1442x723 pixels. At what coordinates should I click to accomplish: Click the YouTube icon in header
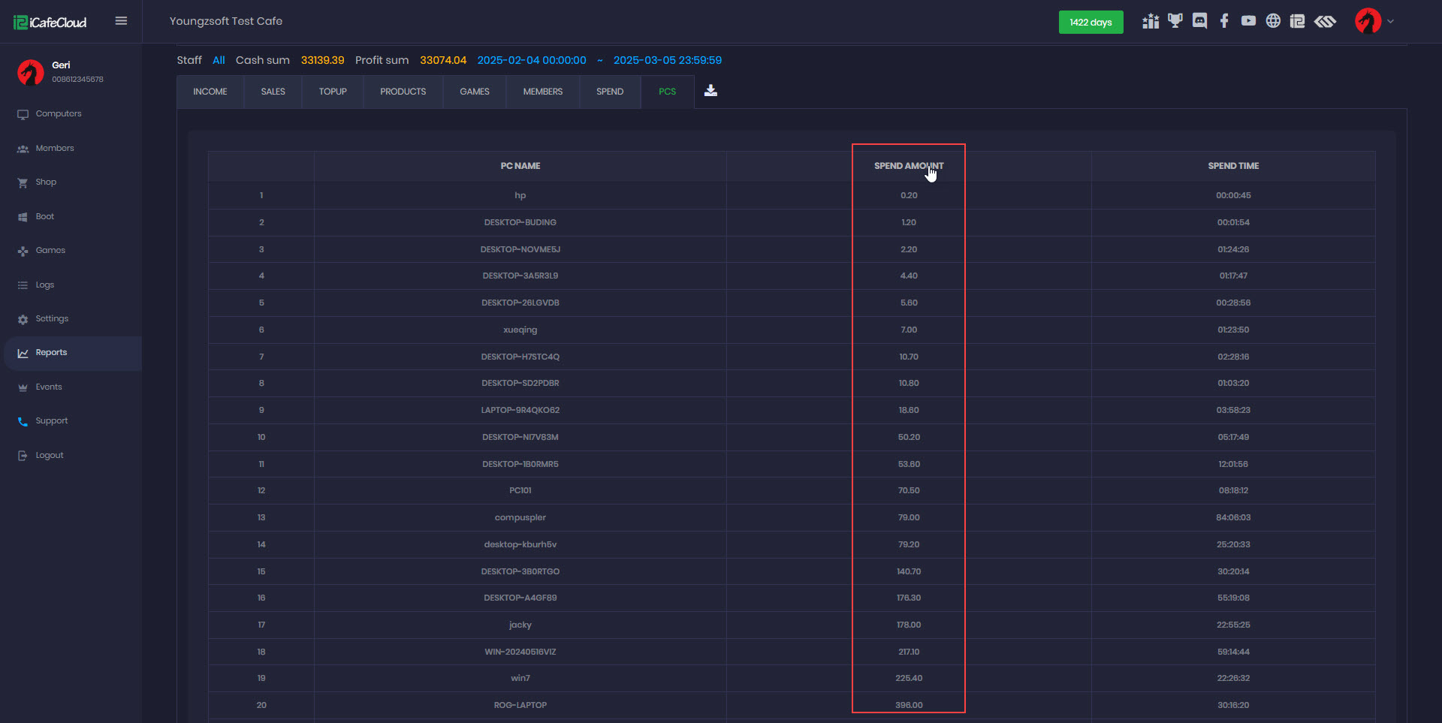(1248, 21)
